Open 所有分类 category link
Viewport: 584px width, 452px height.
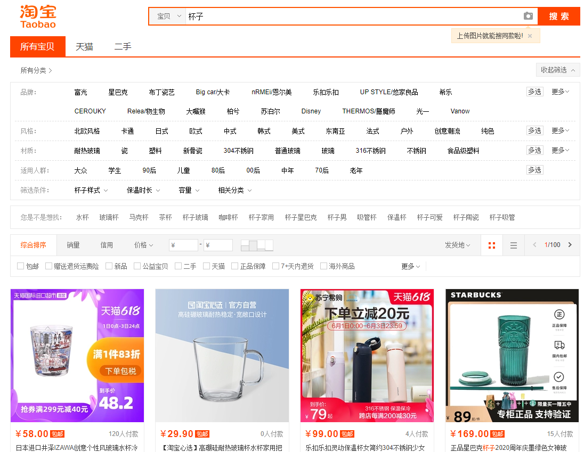[36, 70]
